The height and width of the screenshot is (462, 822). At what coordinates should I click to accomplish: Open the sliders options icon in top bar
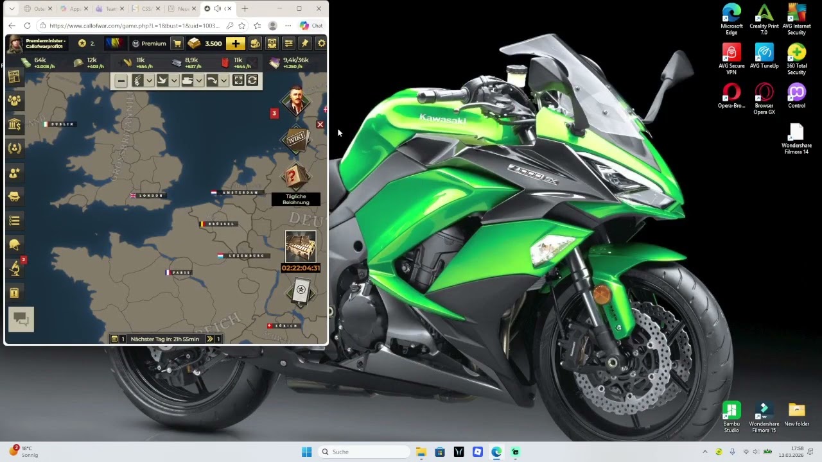[x=288, y=44]
